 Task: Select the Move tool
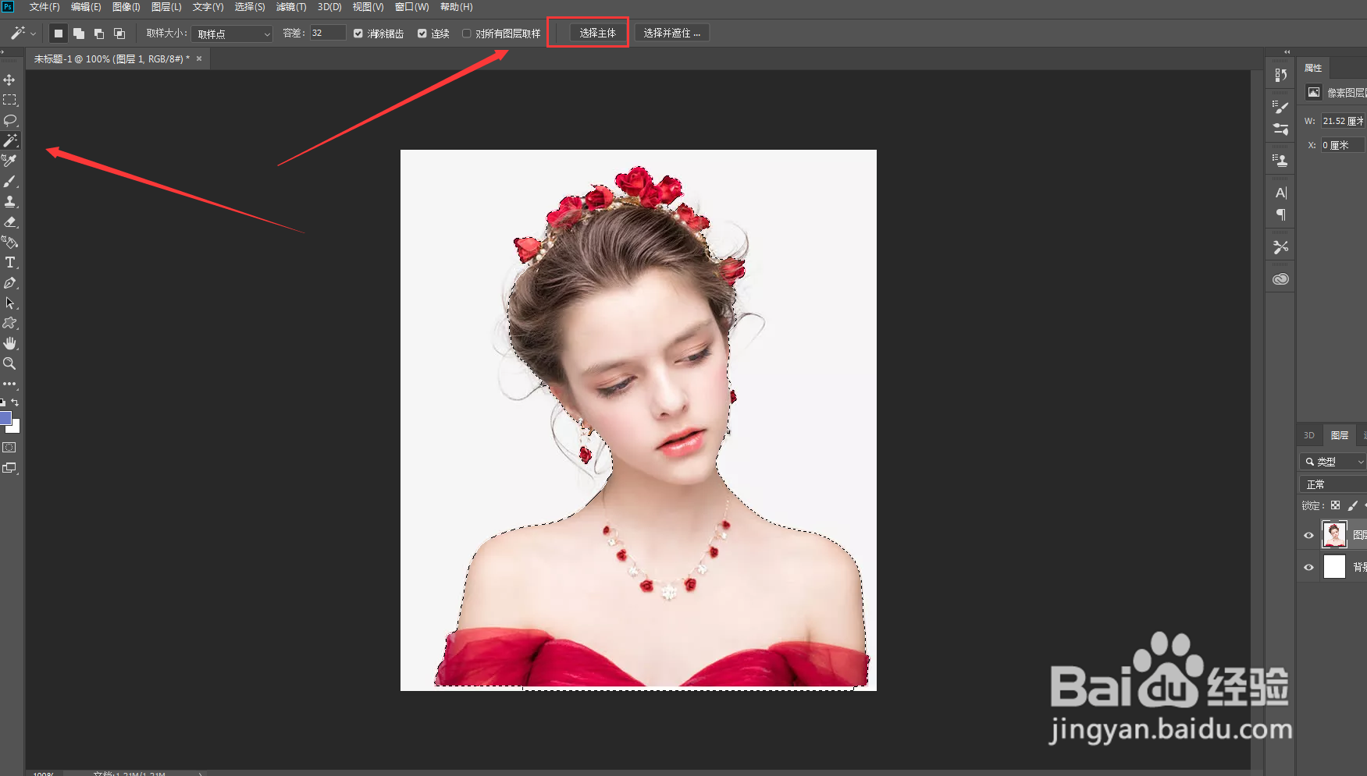click(9, 80)
